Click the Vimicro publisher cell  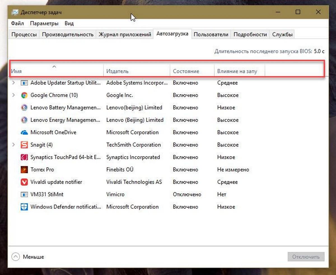(115, 194)
